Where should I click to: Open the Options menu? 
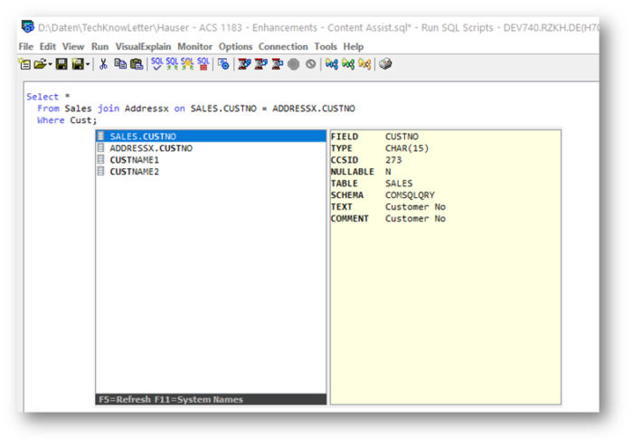tap(235, 46)
